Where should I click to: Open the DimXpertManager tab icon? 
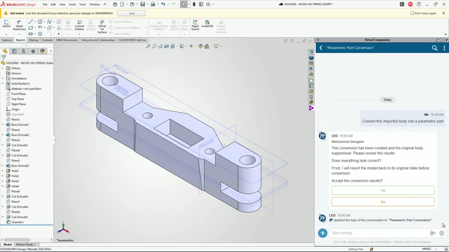pyautogui.click(x=33, y=51)
